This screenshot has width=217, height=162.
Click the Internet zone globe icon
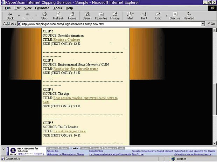click(173, 159)
